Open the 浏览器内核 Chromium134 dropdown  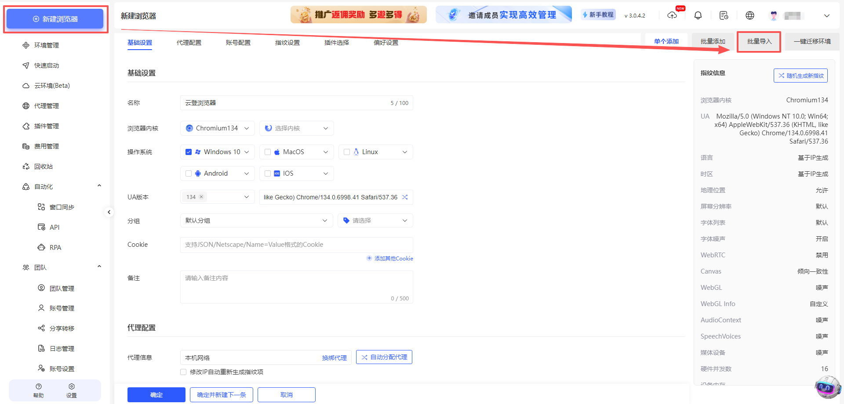pos(217,128)
